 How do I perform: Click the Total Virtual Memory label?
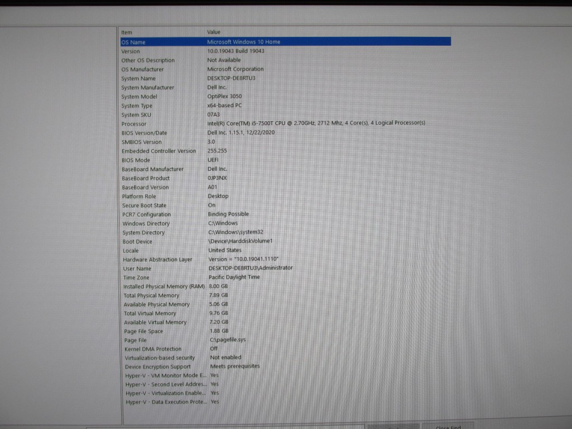coord(150,313)
